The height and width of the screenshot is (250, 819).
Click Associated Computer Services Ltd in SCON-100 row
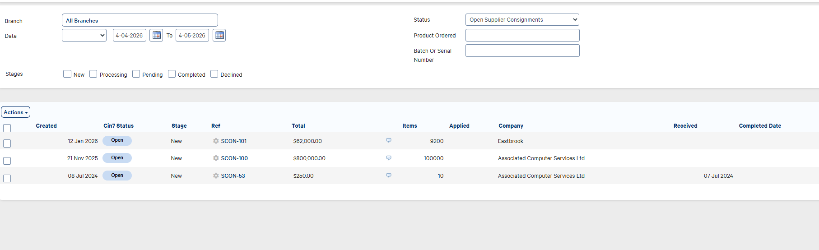(541, 158)
